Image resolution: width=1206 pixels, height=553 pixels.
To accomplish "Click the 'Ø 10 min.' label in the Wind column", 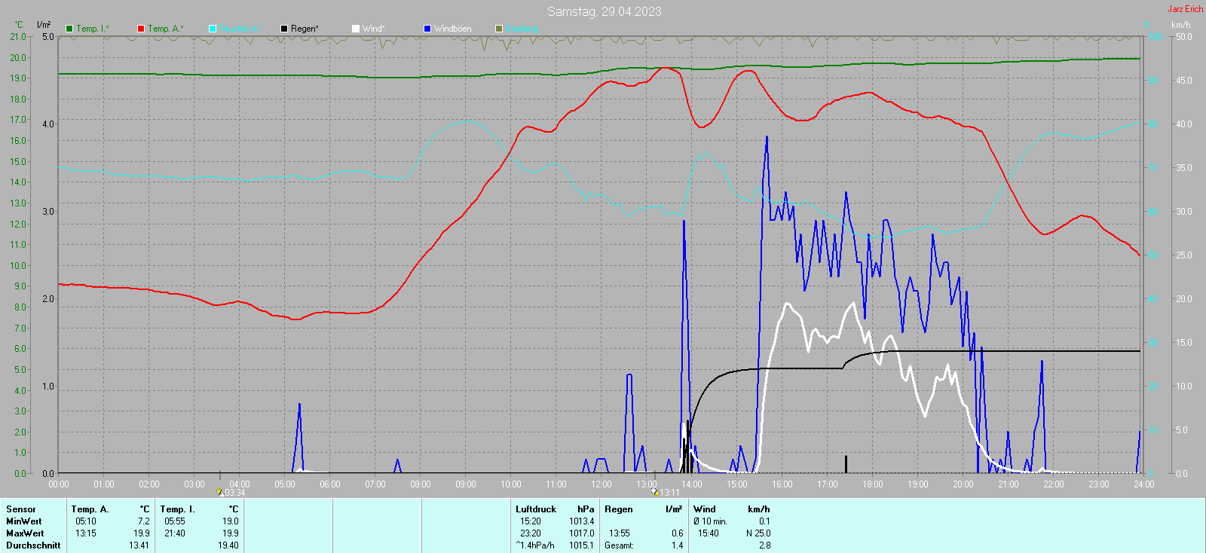I will pos(711,521).
